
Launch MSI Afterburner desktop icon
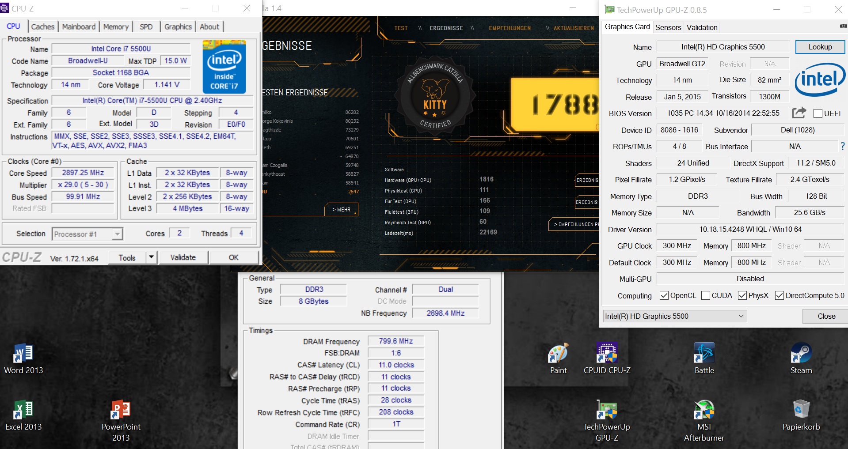pos(704,421)
